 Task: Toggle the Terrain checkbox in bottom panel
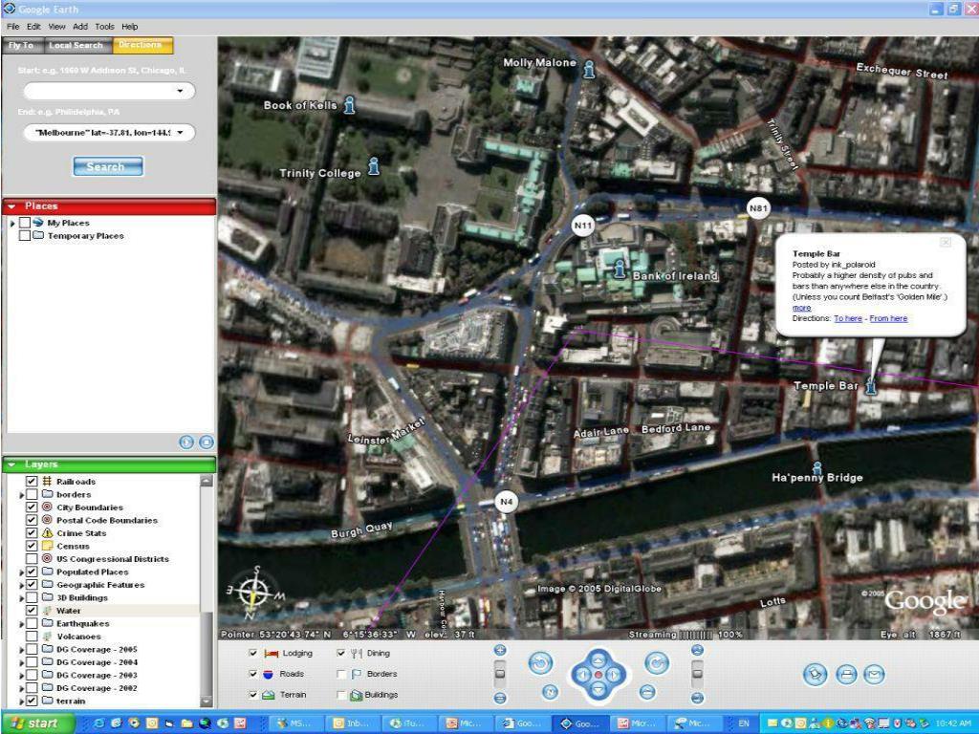pyautogui.click(x=252, y=694)
